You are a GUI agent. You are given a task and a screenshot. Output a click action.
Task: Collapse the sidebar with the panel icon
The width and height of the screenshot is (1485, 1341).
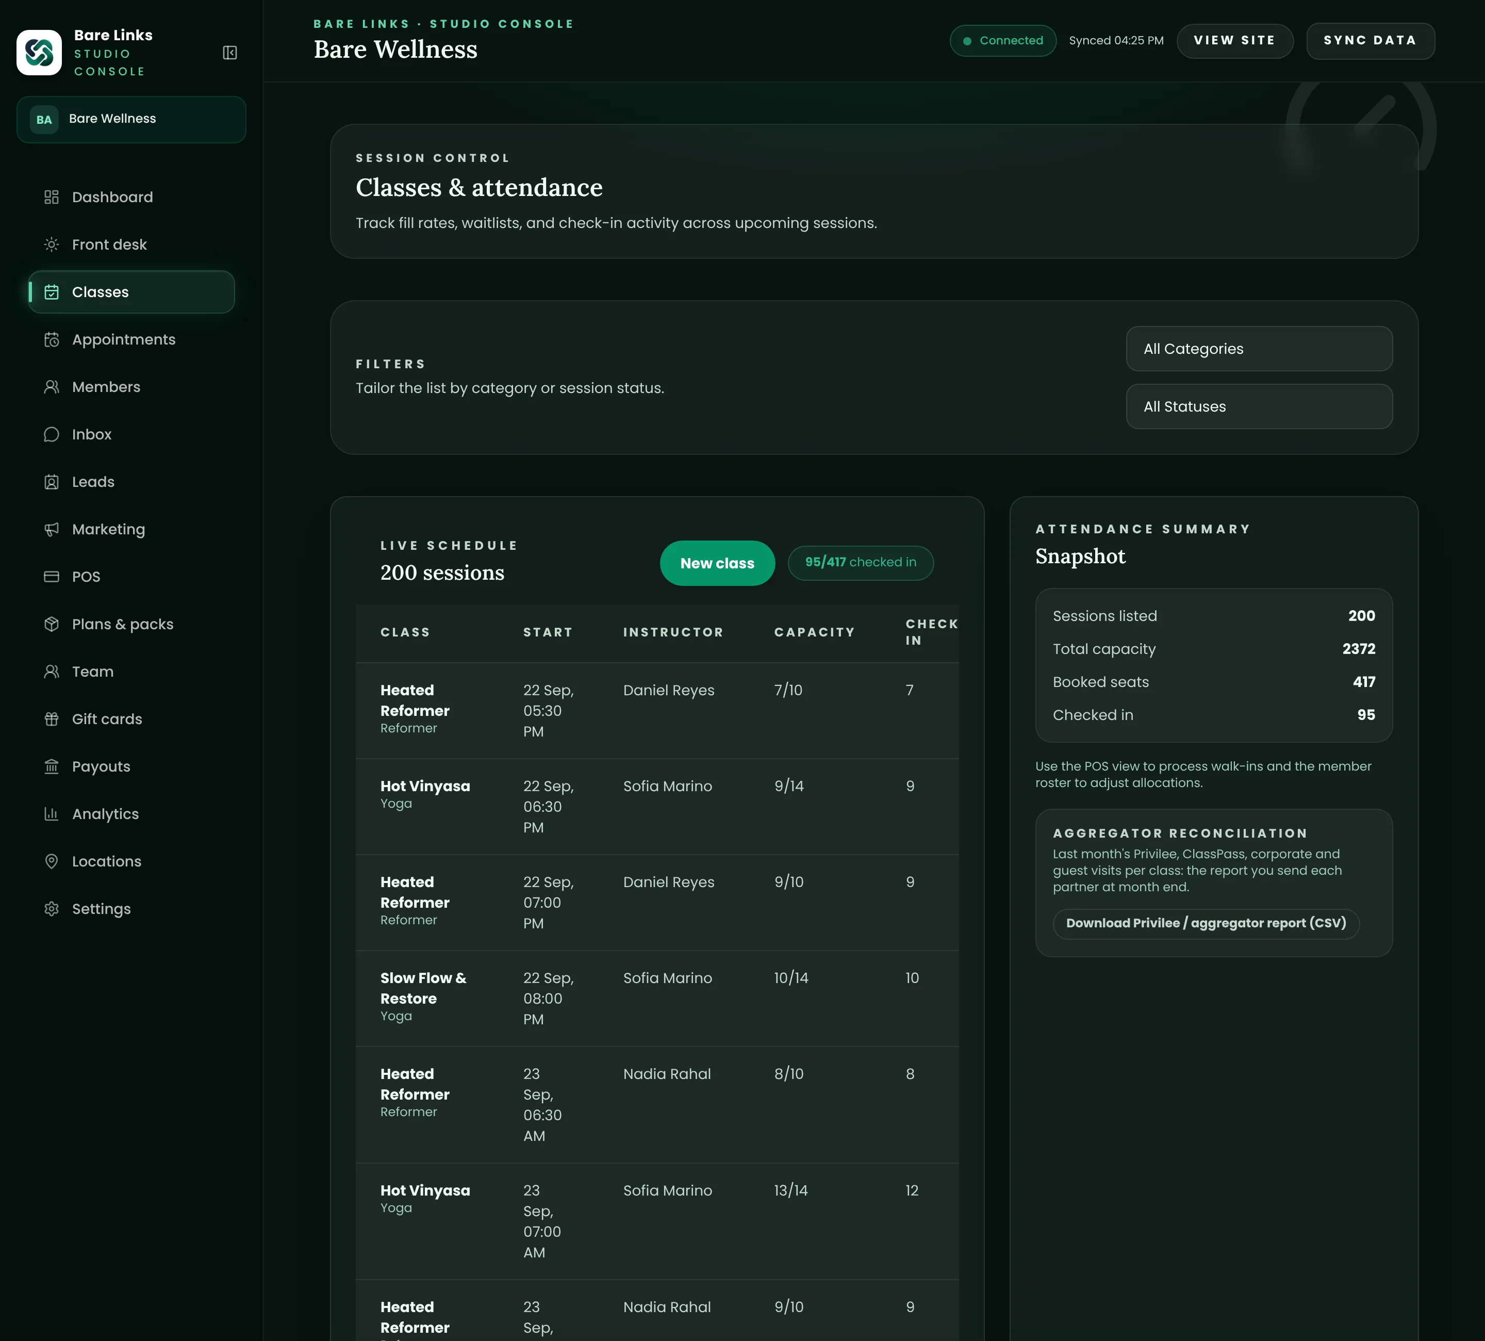point(230,52)
